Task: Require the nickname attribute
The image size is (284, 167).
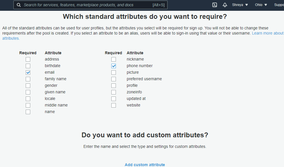Action: tap(114, 59)
